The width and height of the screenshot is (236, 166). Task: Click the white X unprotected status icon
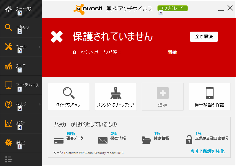tap(57, 37)
